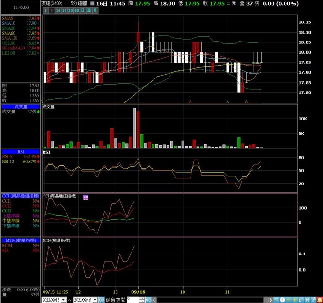Click the SMA10 legend entry

coord(21,23)
